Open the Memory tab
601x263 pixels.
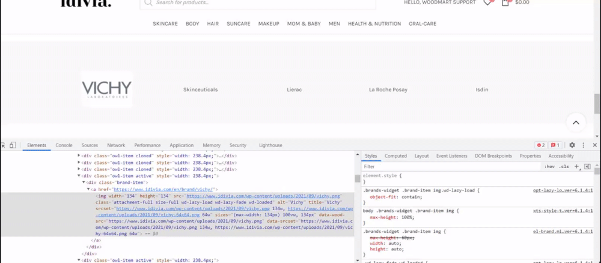[212, 145]
